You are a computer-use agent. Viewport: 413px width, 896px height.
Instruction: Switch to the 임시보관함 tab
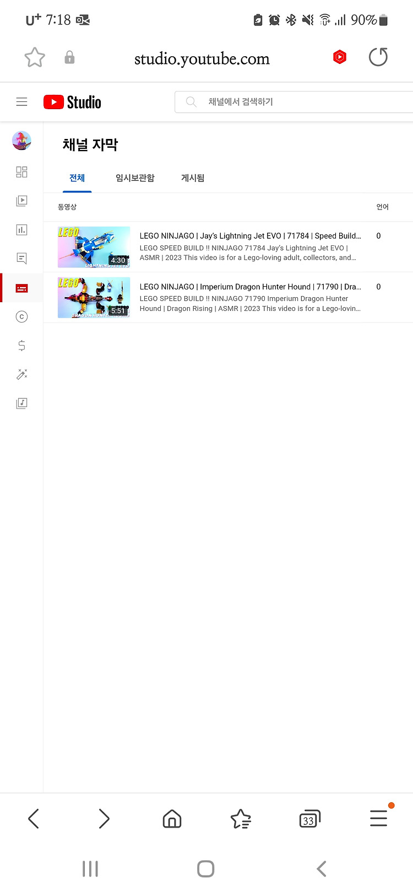click(135, 178)
